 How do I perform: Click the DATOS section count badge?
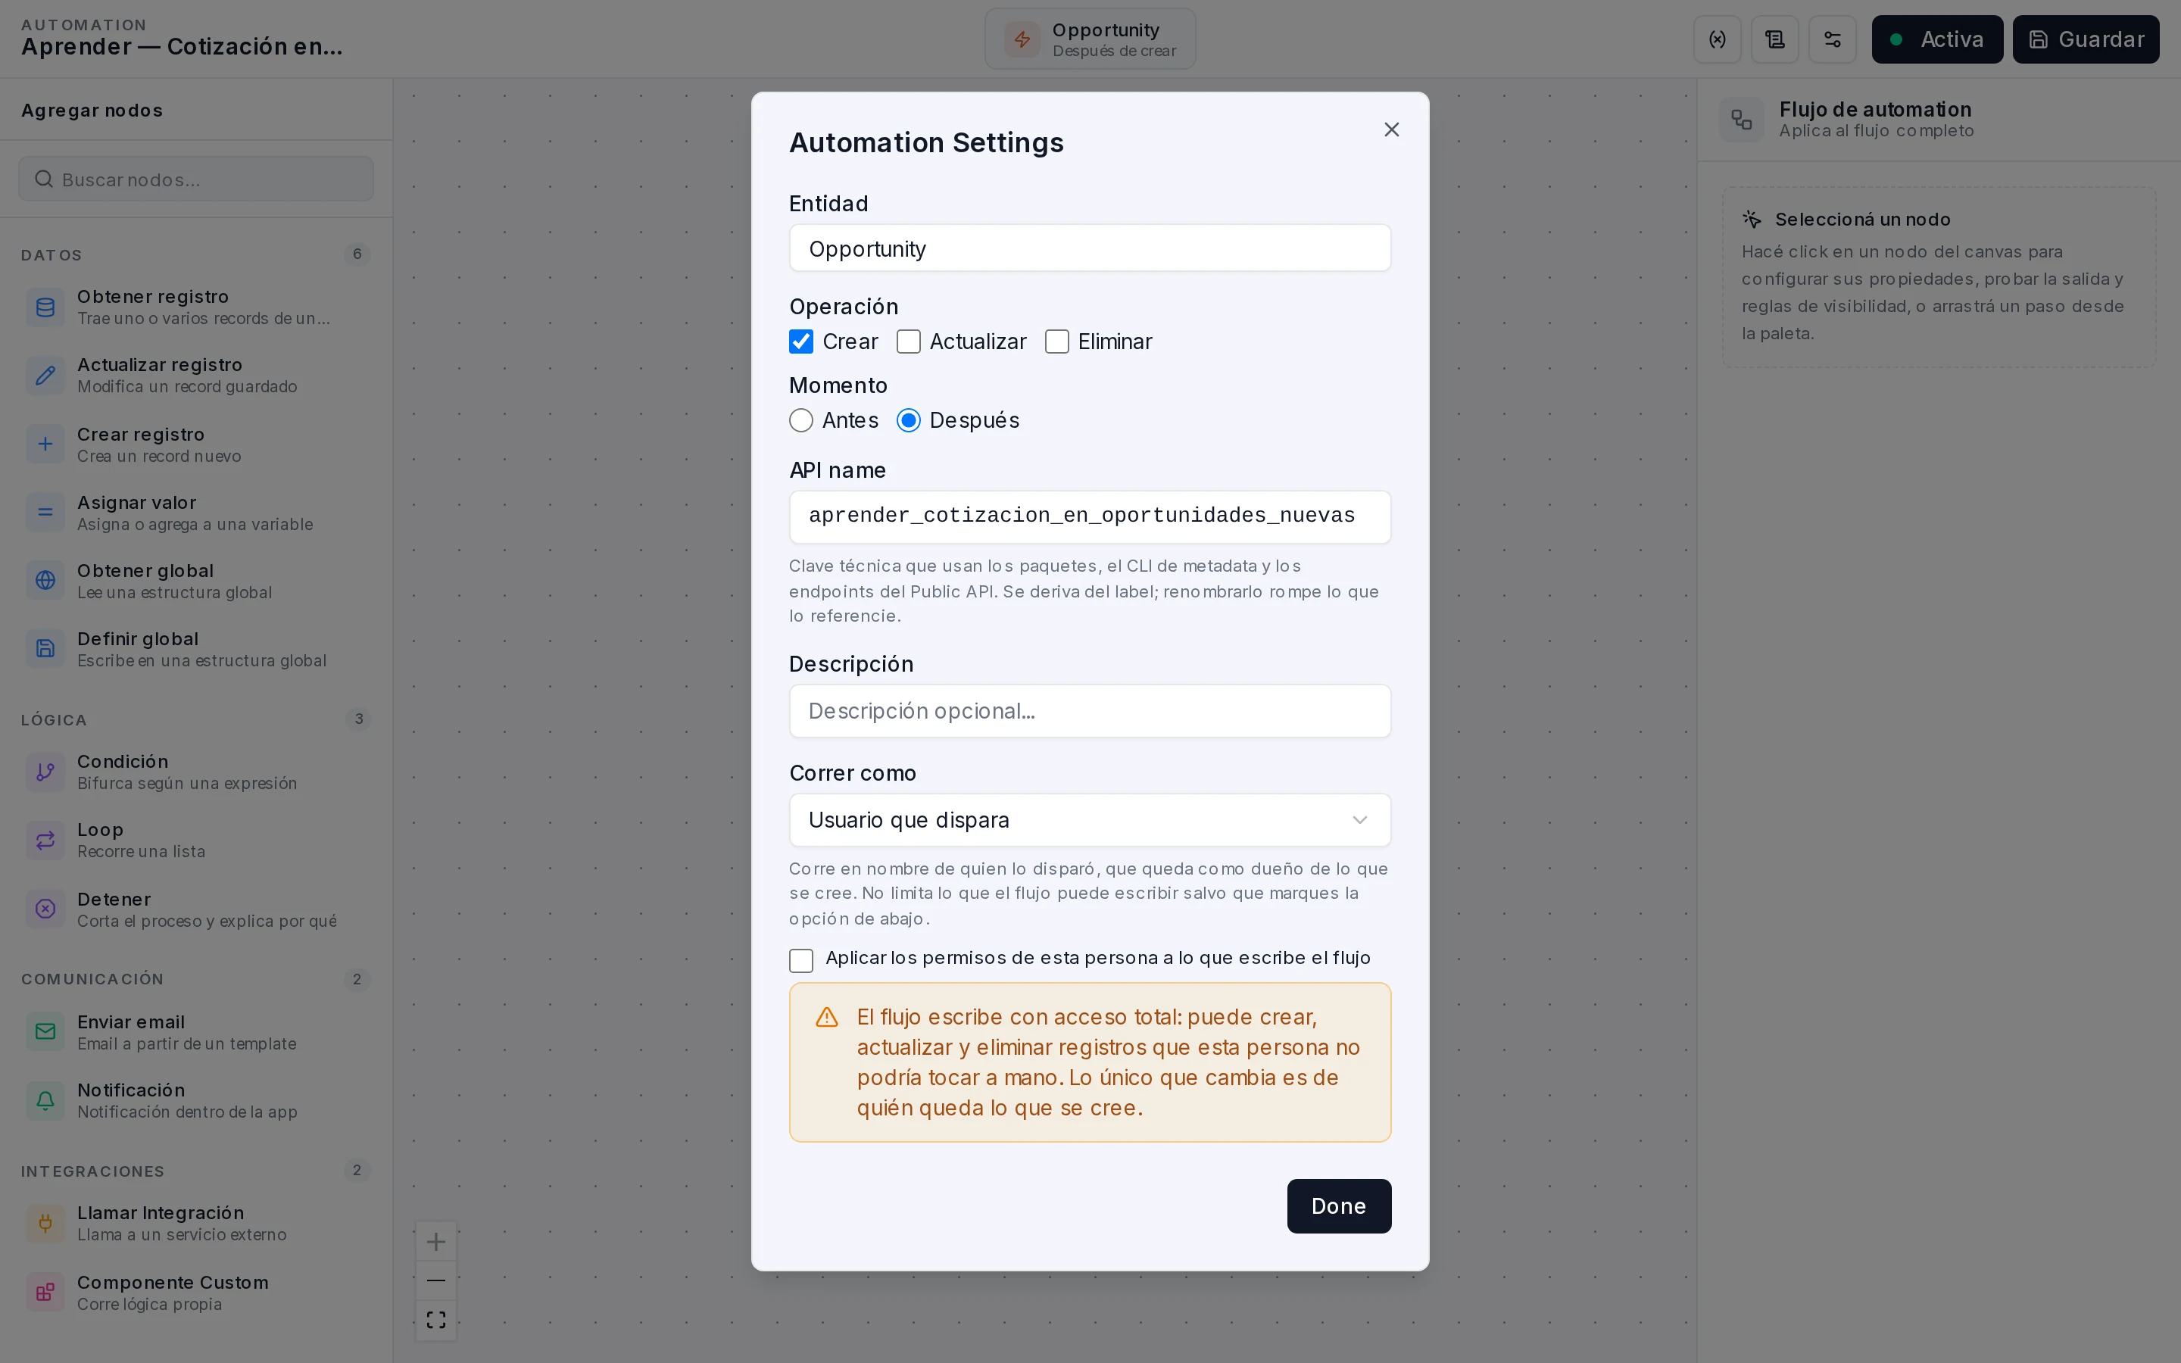(x=357, y=254)
